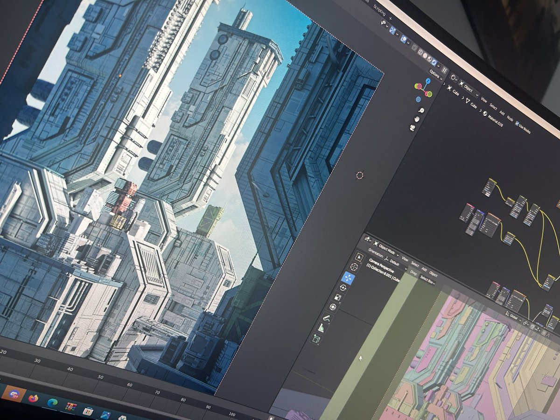
Task: Open the node editor Select menu
Action: (x=493, y=107)
